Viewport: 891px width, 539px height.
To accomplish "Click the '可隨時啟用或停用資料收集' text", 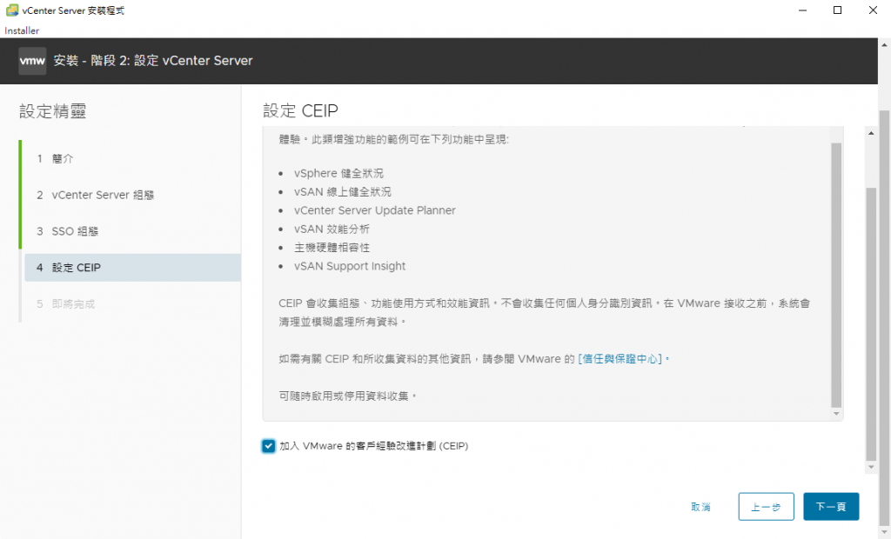I will point(348,396).
